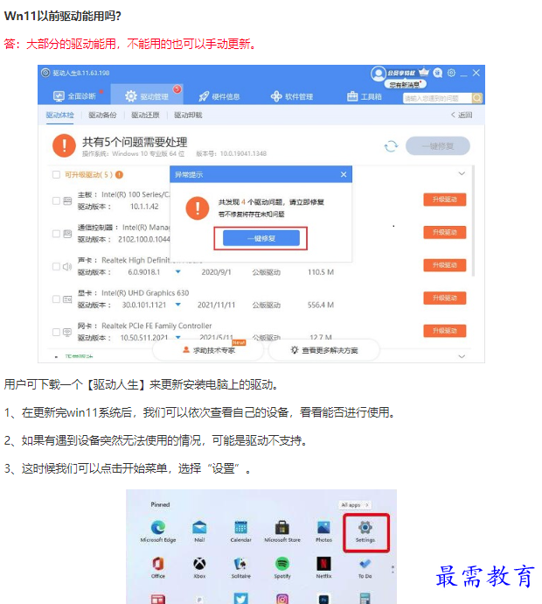The height and width of the screenshot is (604, 542).
Task: Select the 驱动备份 sub-tab
Action: click(x=102, y=115)
